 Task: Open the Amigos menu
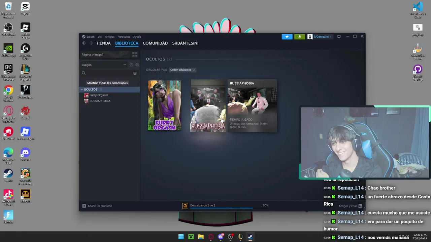[110, 37]
